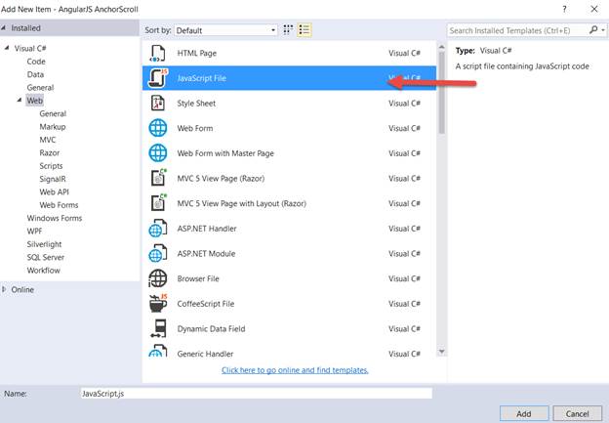
Task: Focus the Search Installed Templates box
Action: (518, 30)
